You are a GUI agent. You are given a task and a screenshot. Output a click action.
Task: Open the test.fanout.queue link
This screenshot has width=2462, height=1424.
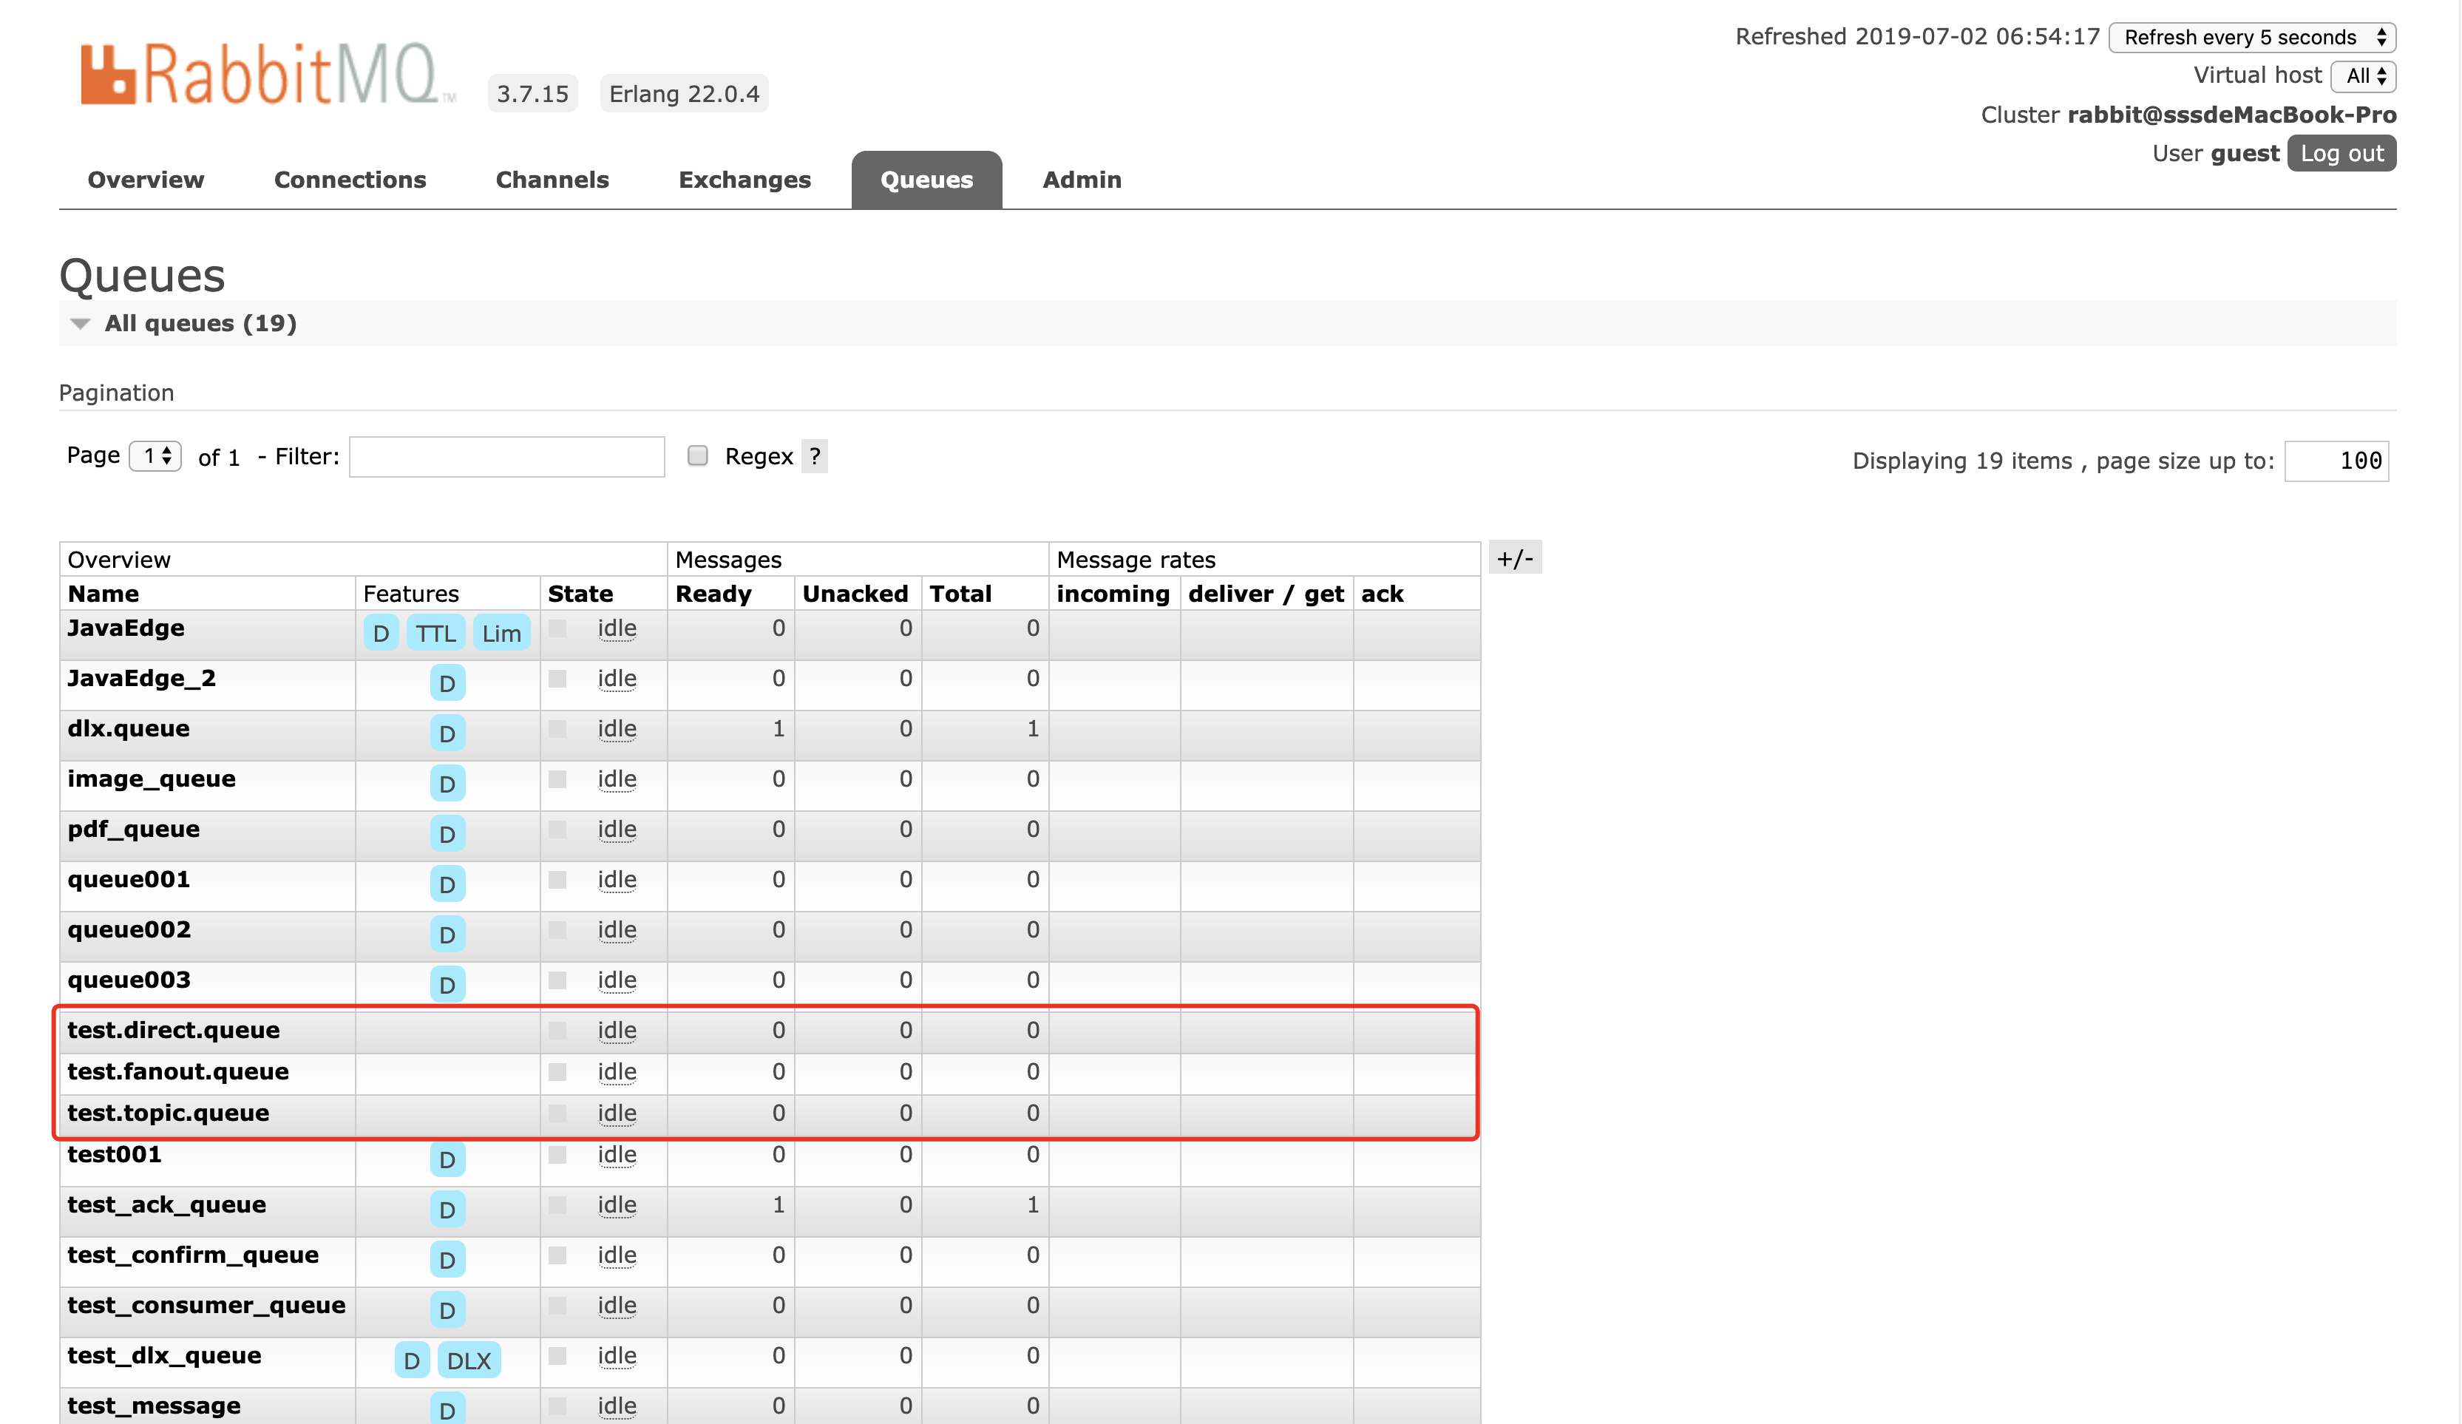pos(177,1071)
